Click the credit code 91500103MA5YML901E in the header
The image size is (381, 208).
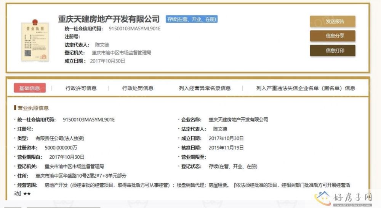click(x=134, y=28)
